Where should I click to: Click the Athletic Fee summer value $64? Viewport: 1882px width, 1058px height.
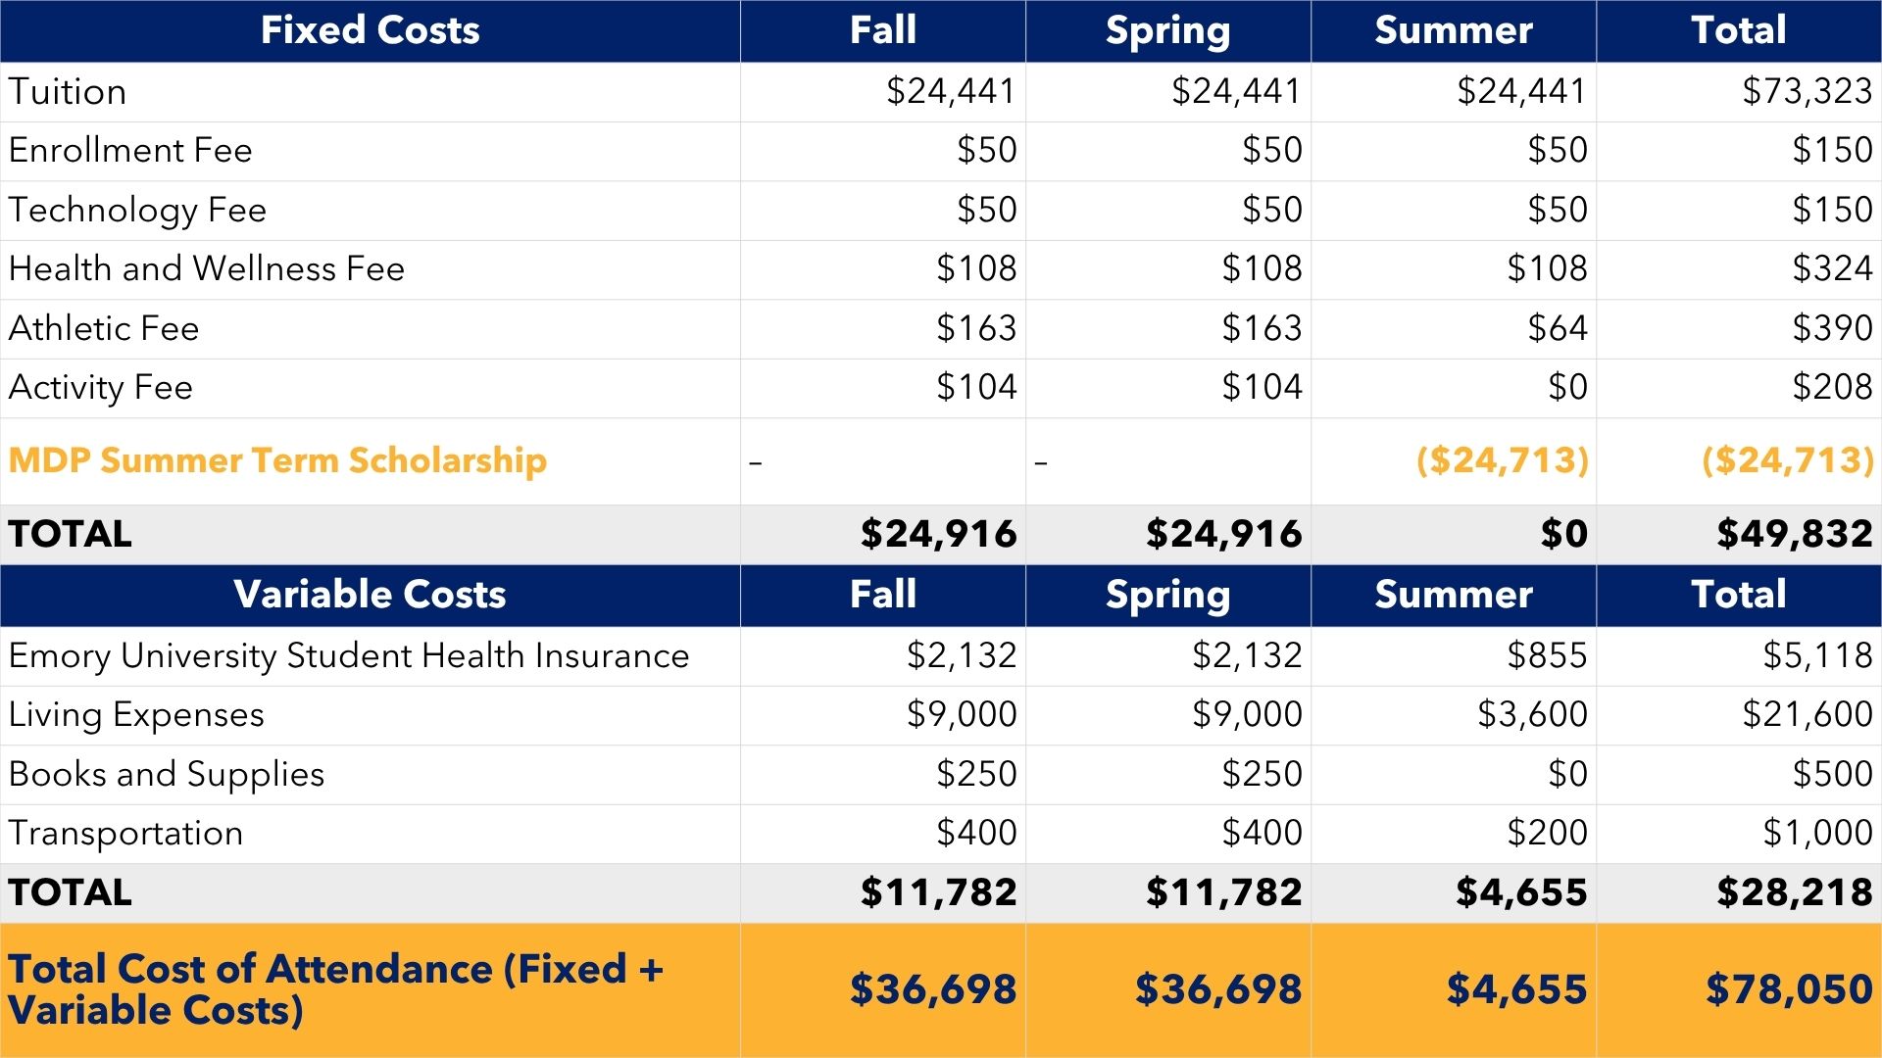[x=1557, y=328]
